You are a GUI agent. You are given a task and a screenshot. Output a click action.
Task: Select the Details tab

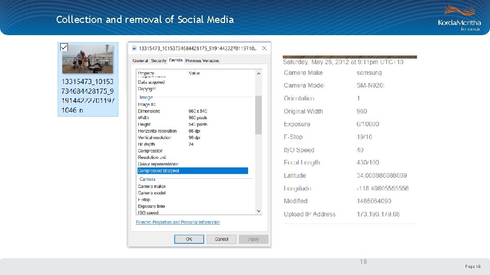click(176, 60)
